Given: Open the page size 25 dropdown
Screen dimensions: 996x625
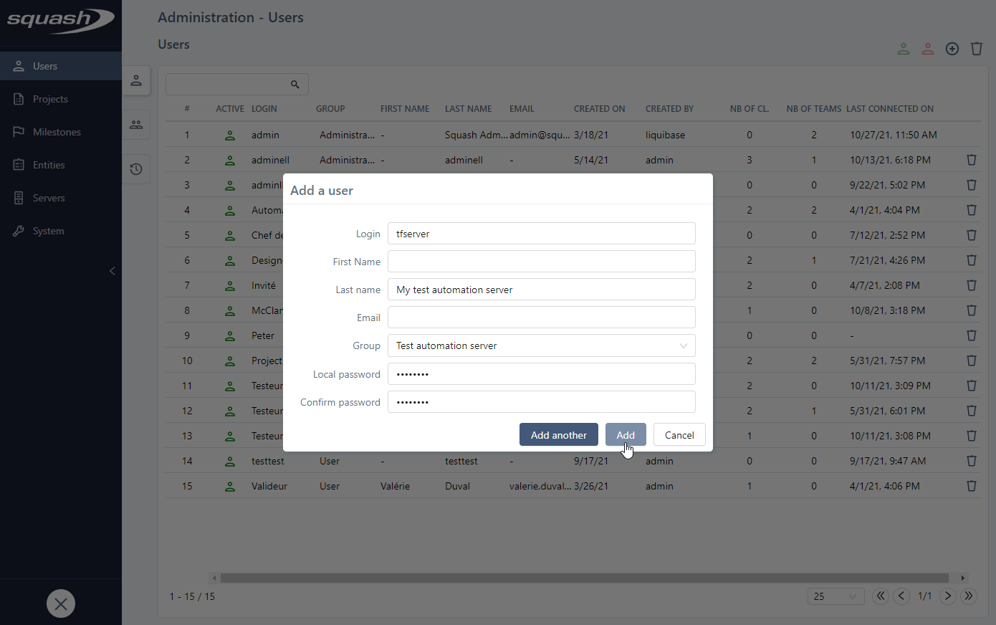Looking at the screenshot, I should point(835,596).
